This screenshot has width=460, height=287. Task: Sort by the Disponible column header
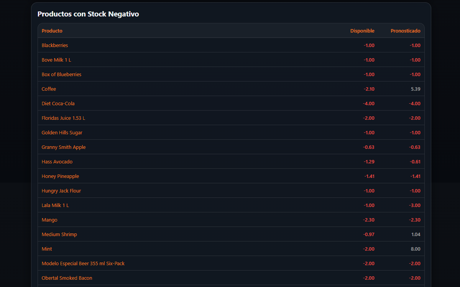tap(362, 31)
